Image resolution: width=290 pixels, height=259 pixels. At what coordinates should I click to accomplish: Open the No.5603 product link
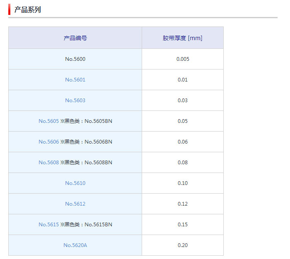(x=75, y=100)
